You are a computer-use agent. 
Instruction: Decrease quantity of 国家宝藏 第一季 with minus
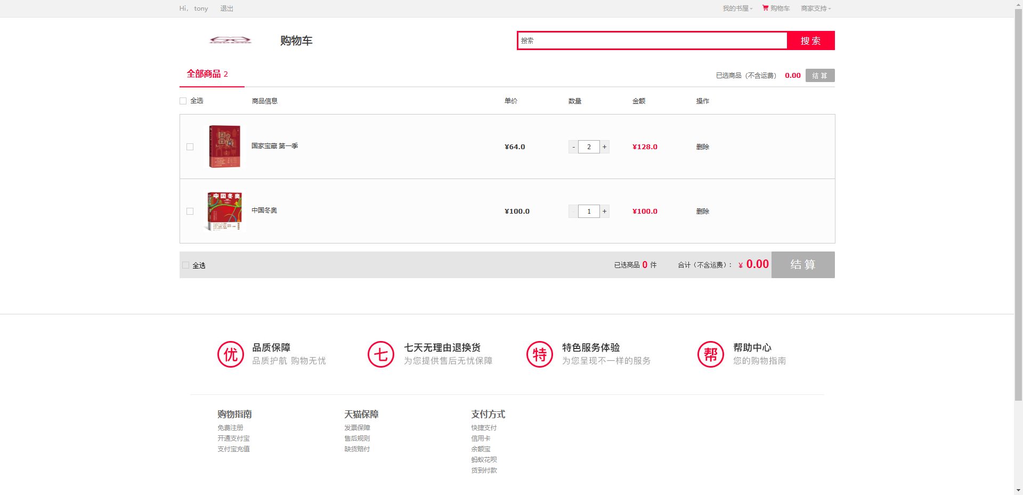coord(573,147)
